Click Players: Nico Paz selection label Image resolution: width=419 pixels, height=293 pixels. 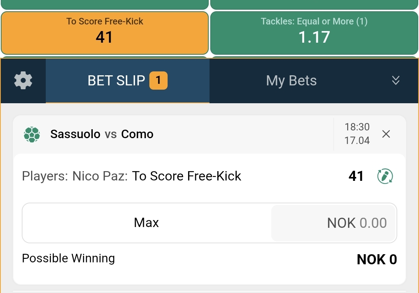(74, 176)
